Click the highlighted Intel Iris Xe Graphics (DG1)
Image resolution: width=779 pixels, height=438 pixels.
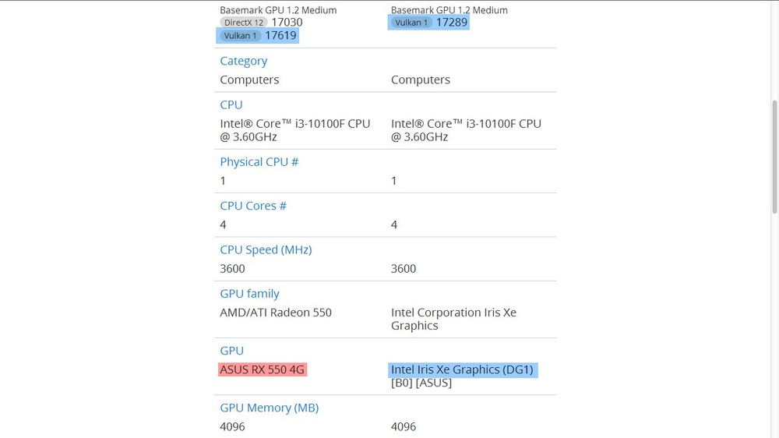(462, 369)
